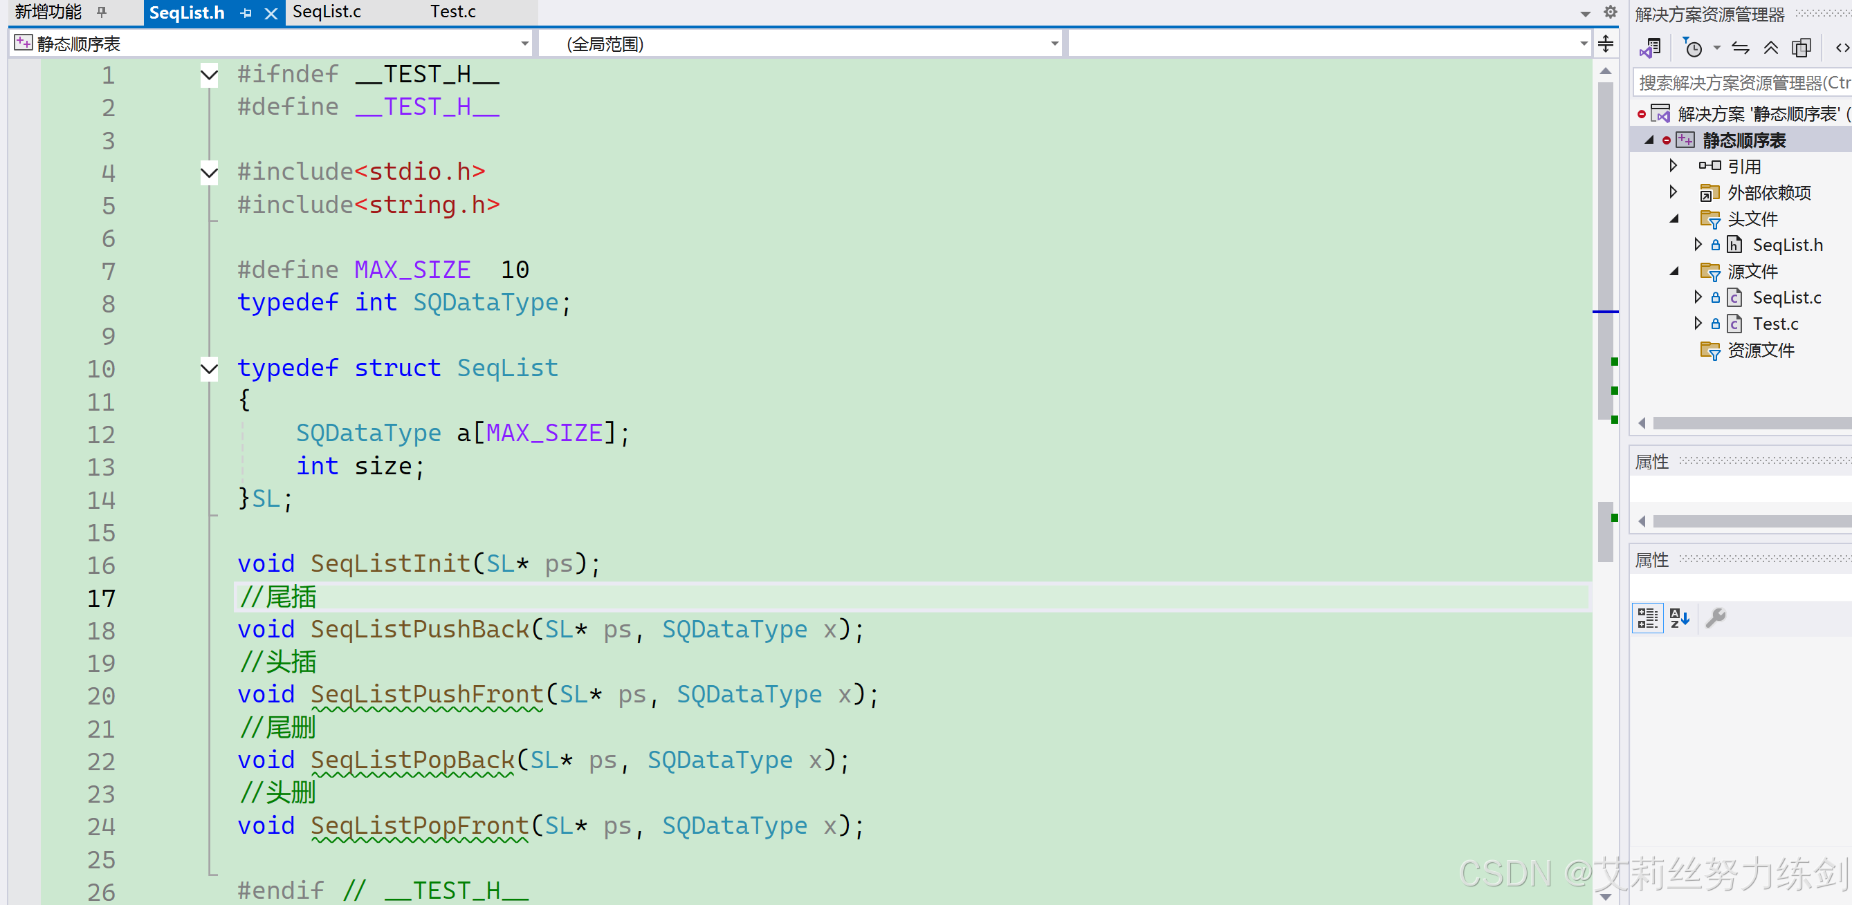Click the alphabetical sort icon in Properties
Image resolution: width=1852 pixels, height=905 pixels.
(x=1680, y=617)
